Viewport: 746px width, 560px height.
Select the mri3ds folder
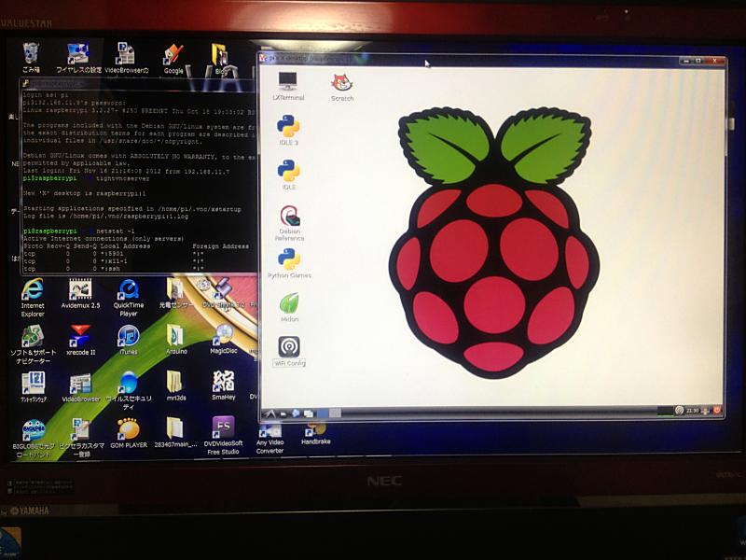tap(176, 386)
